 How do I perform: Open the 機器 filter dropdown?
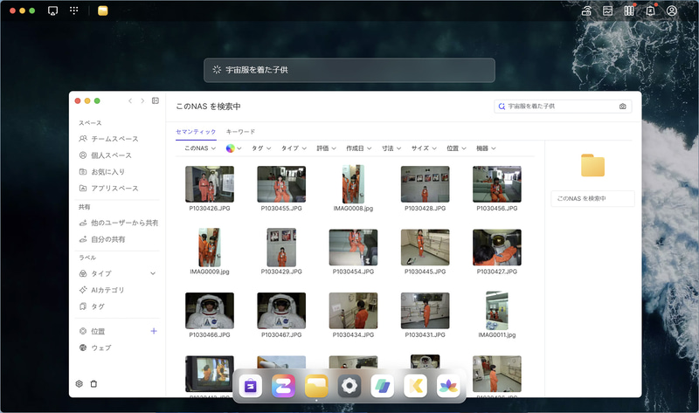click(486, 148)
